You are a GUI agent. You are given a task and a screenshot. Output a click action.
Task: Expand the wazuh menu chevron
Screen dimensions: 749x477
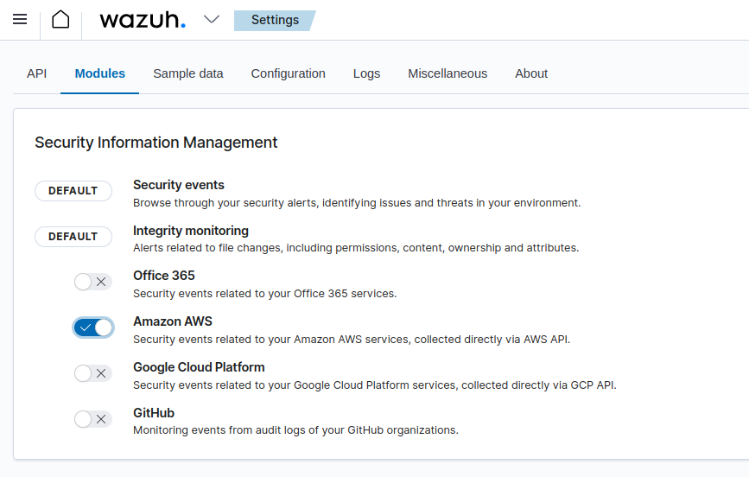point(211,20)
